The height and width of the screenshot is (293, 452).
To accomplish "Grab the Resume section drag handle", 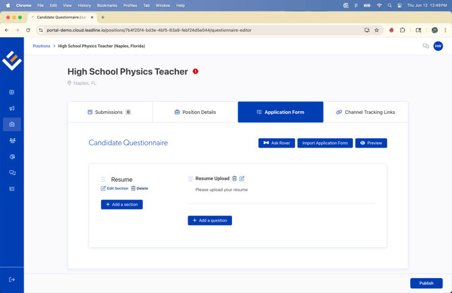I will click(x=103, y=180).
